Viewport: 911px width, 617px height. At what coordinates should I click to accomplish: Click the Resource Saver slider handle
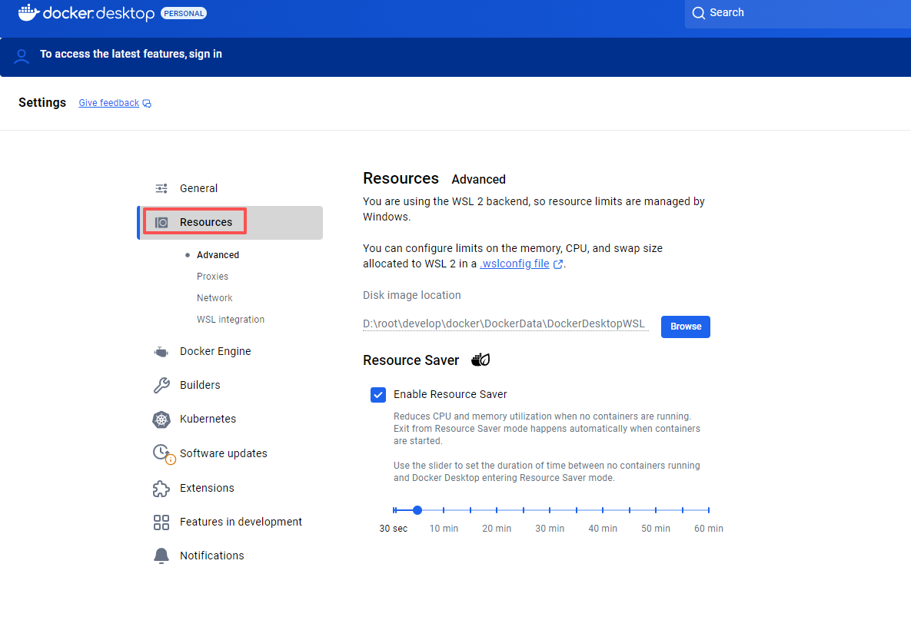click(417, 510)
